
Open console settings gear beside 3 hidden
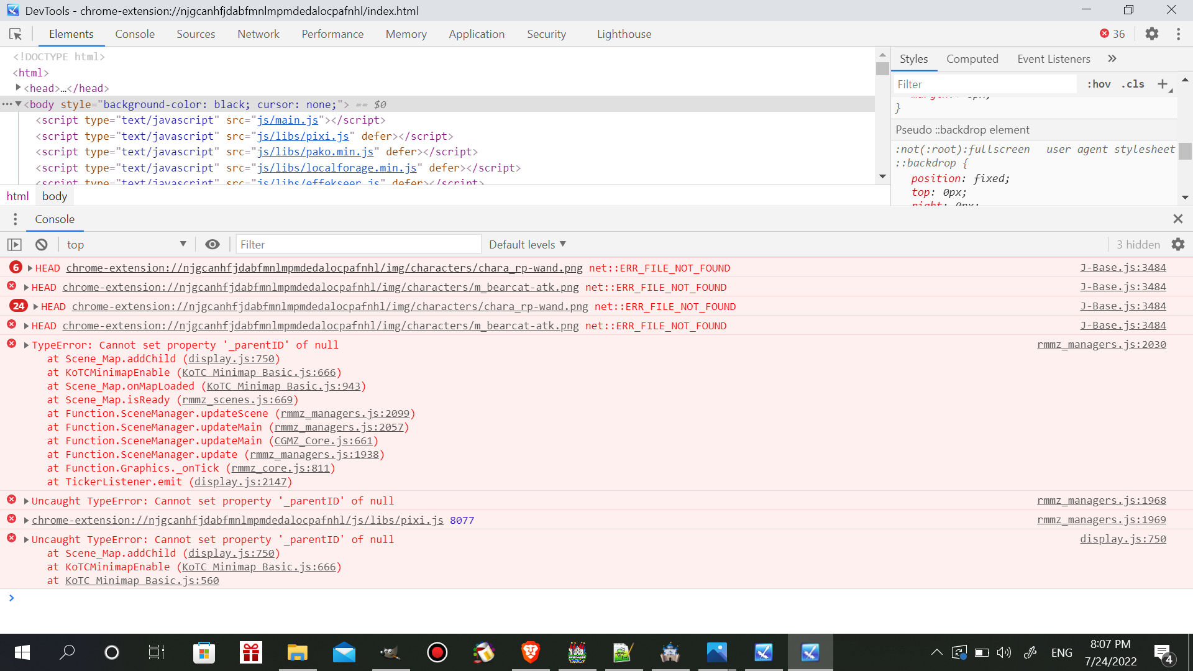pos(1178,245)
